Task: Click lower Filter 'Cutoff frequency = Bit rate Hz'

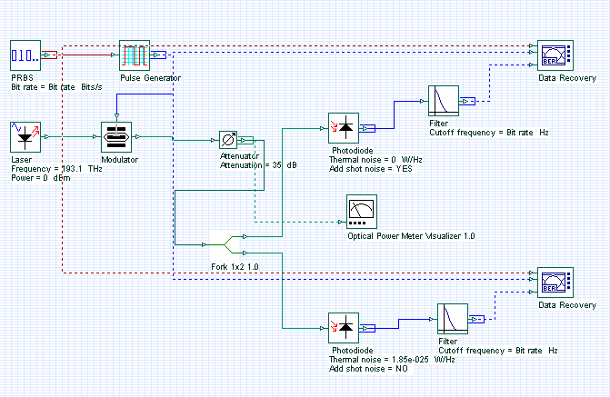Action: (x=498, y=351)
